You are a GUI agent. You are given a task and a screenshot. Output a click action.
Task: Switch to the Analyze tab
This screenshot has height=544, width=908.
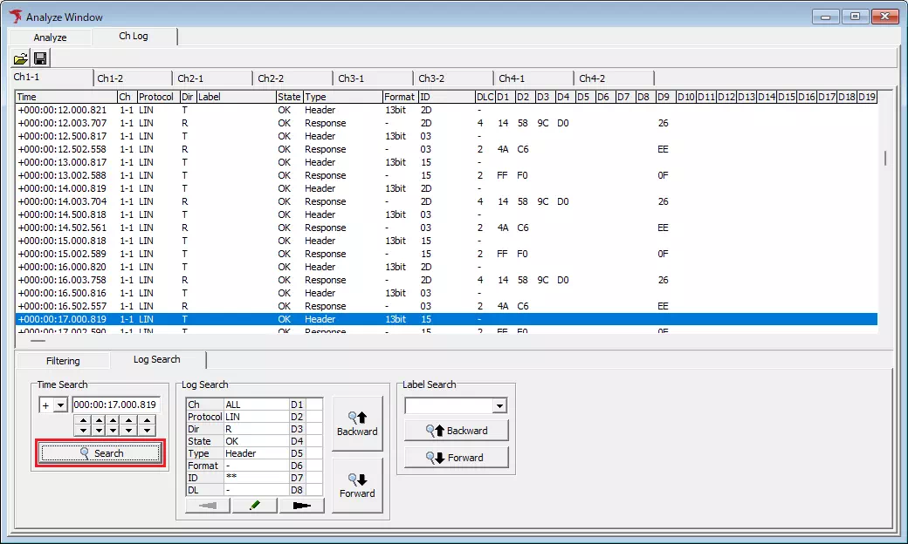click(x=50, y=37)
